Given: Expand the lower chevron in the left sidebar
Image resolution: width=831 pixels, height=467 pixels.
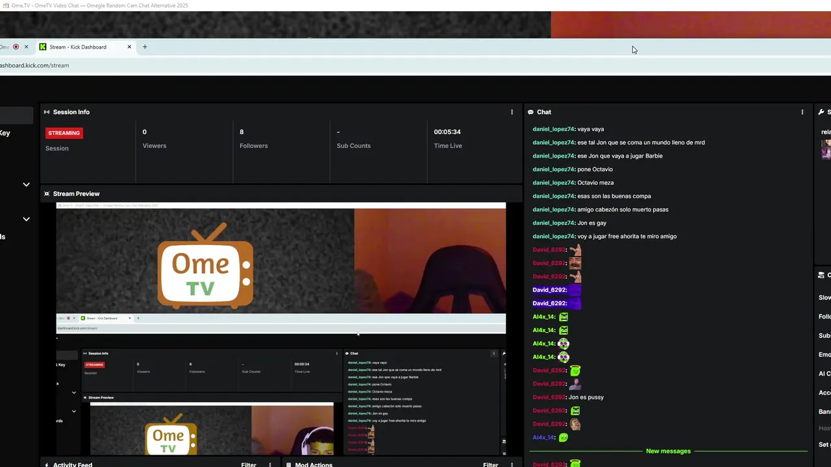Looking at the screenshot, I should (x=26, y=219).
